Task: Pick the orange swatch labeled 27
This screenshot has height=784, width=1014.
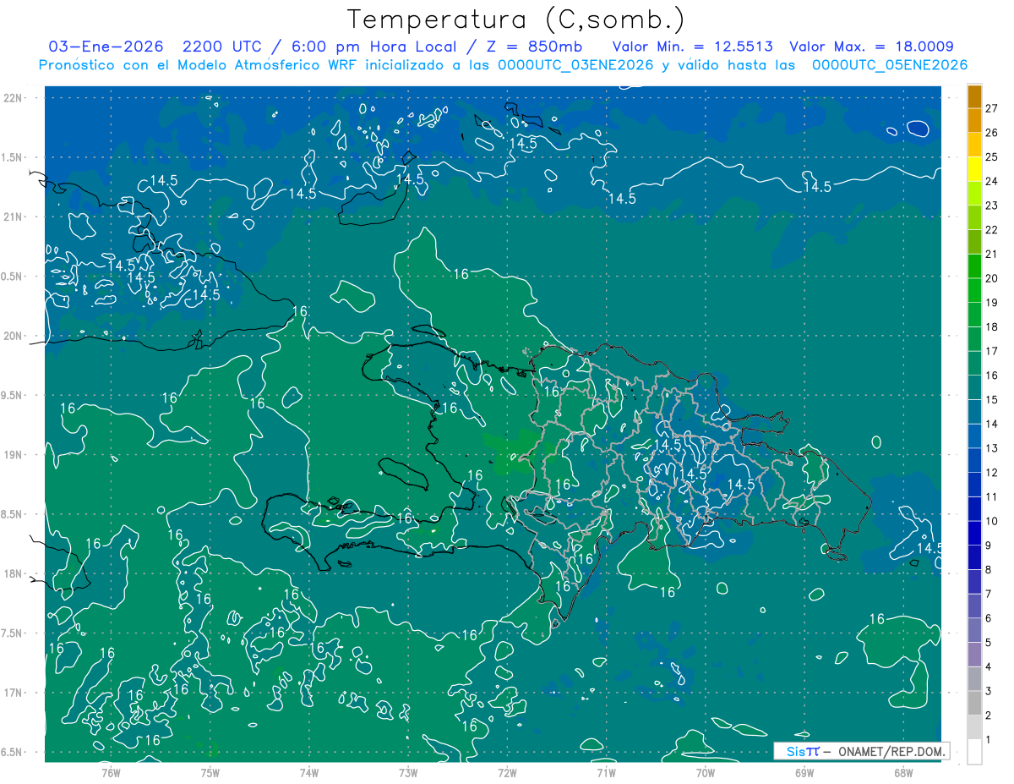Action: (974, 97)
